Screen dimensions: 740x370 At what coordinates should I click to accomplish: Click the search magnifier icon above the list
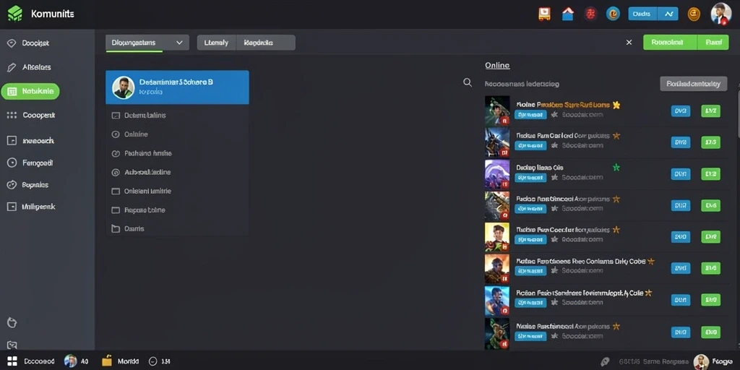(468, 82)
